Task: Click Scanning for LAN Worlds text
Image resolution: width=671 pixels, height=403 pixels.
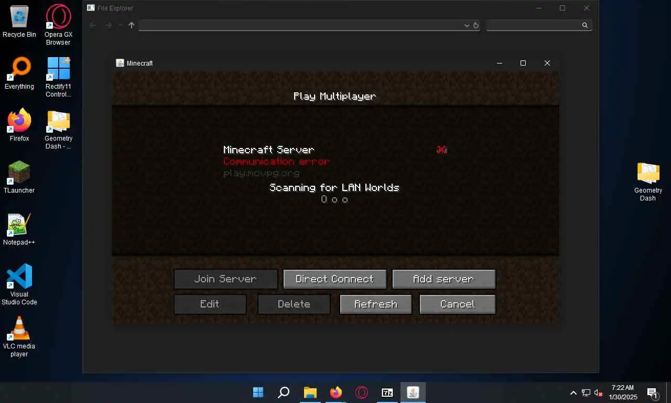Action: click(x=334, y=187)
